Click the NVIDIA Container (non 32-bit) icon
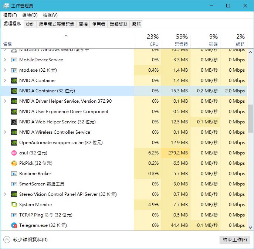This screenshot has height=249, width=254. tap(14, 81)
